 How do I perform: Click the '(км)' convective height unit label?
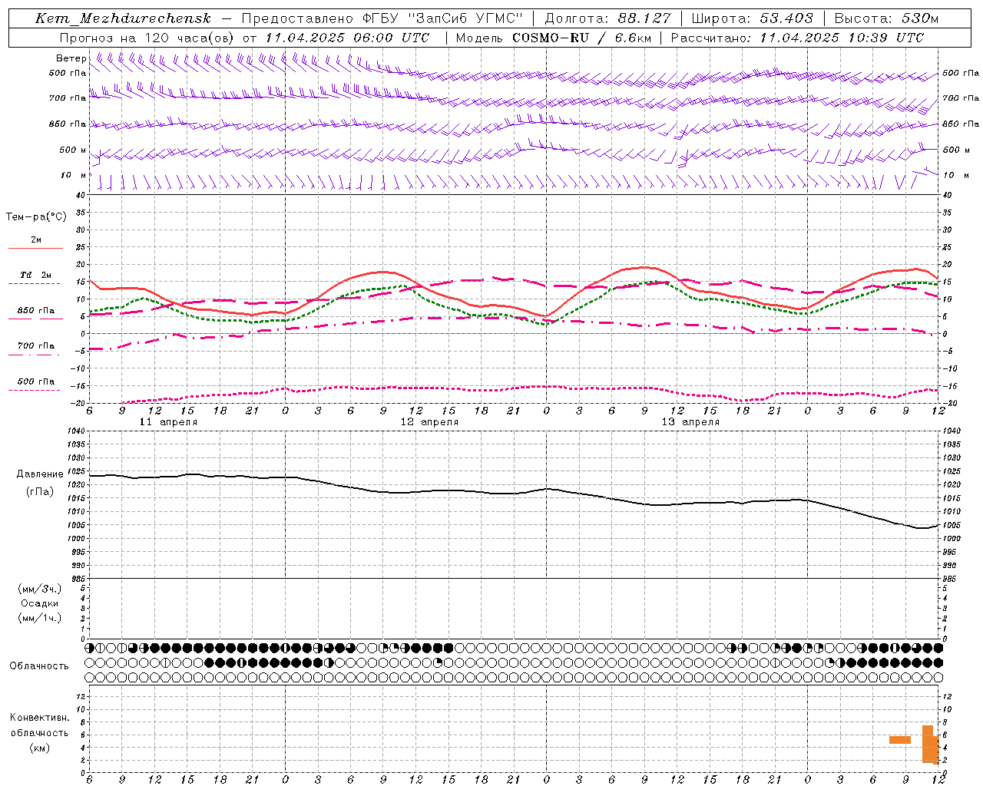coord(40,748)
